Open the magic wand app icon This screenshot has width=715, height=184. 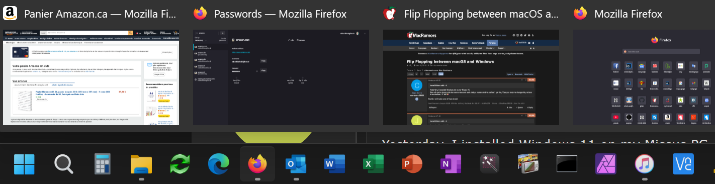pos(490,164)
